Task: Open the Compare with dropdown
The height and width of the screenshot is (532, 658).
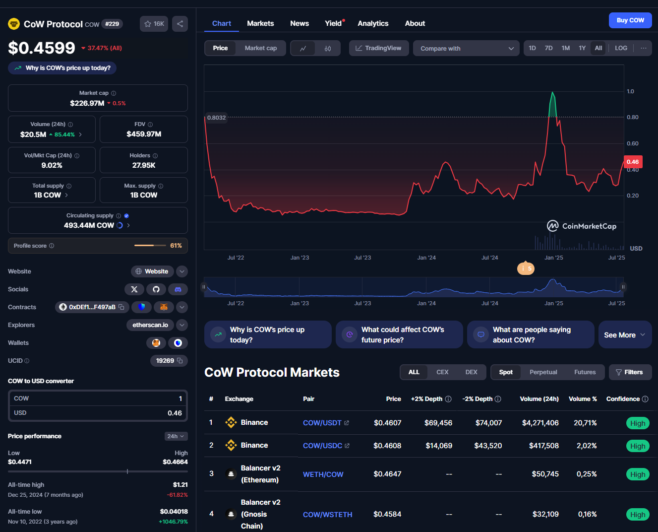Action: coord(466,48)
